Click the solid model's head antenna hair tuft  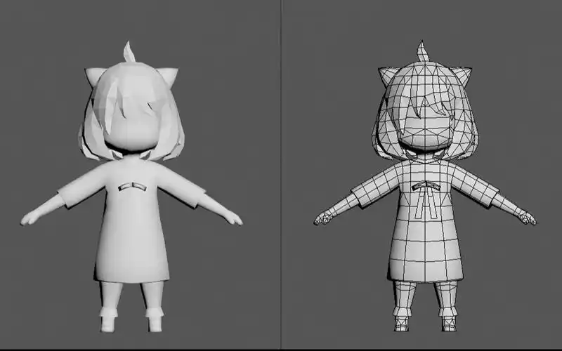click(129, 52)
